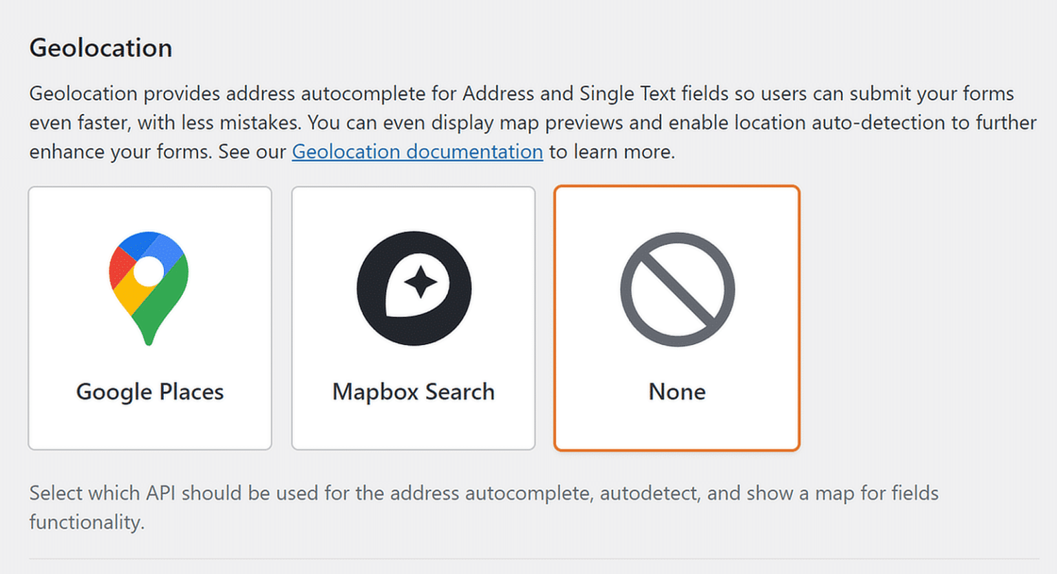Open the Geolocation documentation link

point(417,151)
